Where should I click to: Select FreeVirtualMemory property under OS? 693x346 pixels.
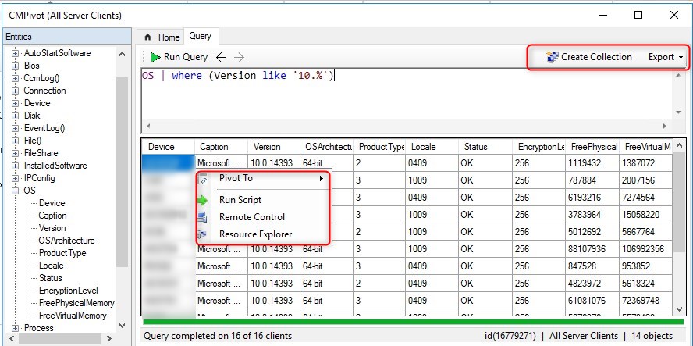73,316
